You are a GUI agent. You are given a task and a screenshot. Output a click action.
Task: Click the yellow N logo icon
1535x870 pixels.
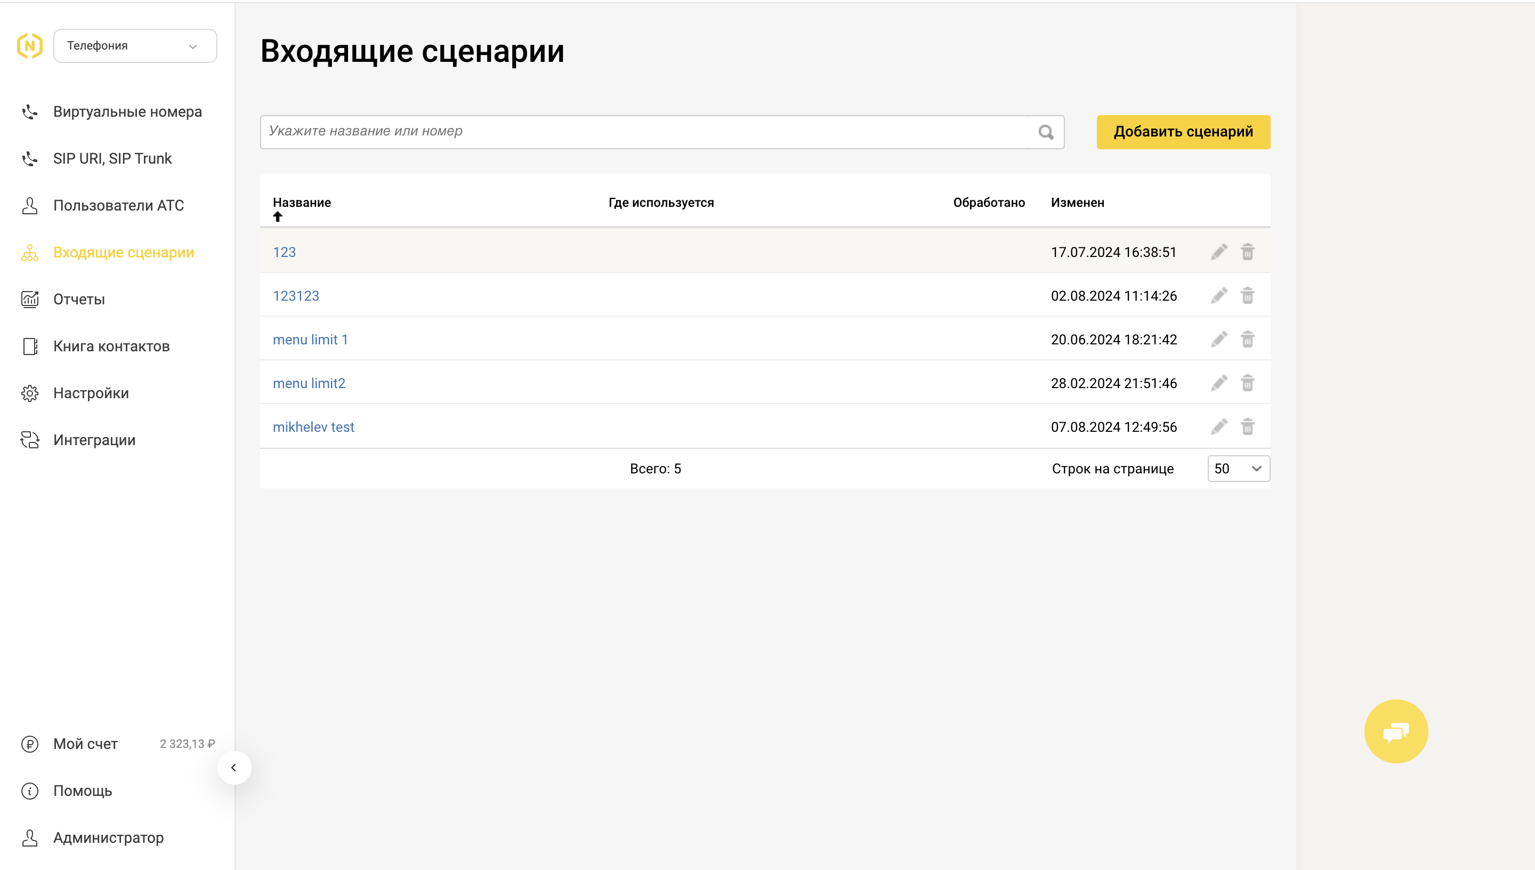[x=30, y=46]
